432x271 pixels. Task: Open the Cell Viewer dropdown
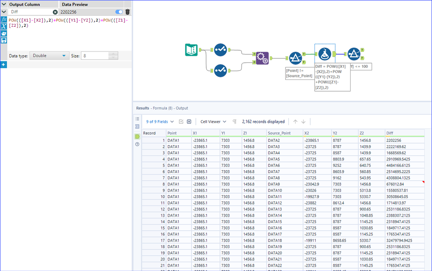pos(213,122)
